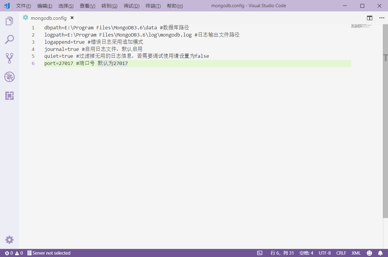Click the comment #日志输出文件路径
The image size is (388, 257).
click(217, 35)
